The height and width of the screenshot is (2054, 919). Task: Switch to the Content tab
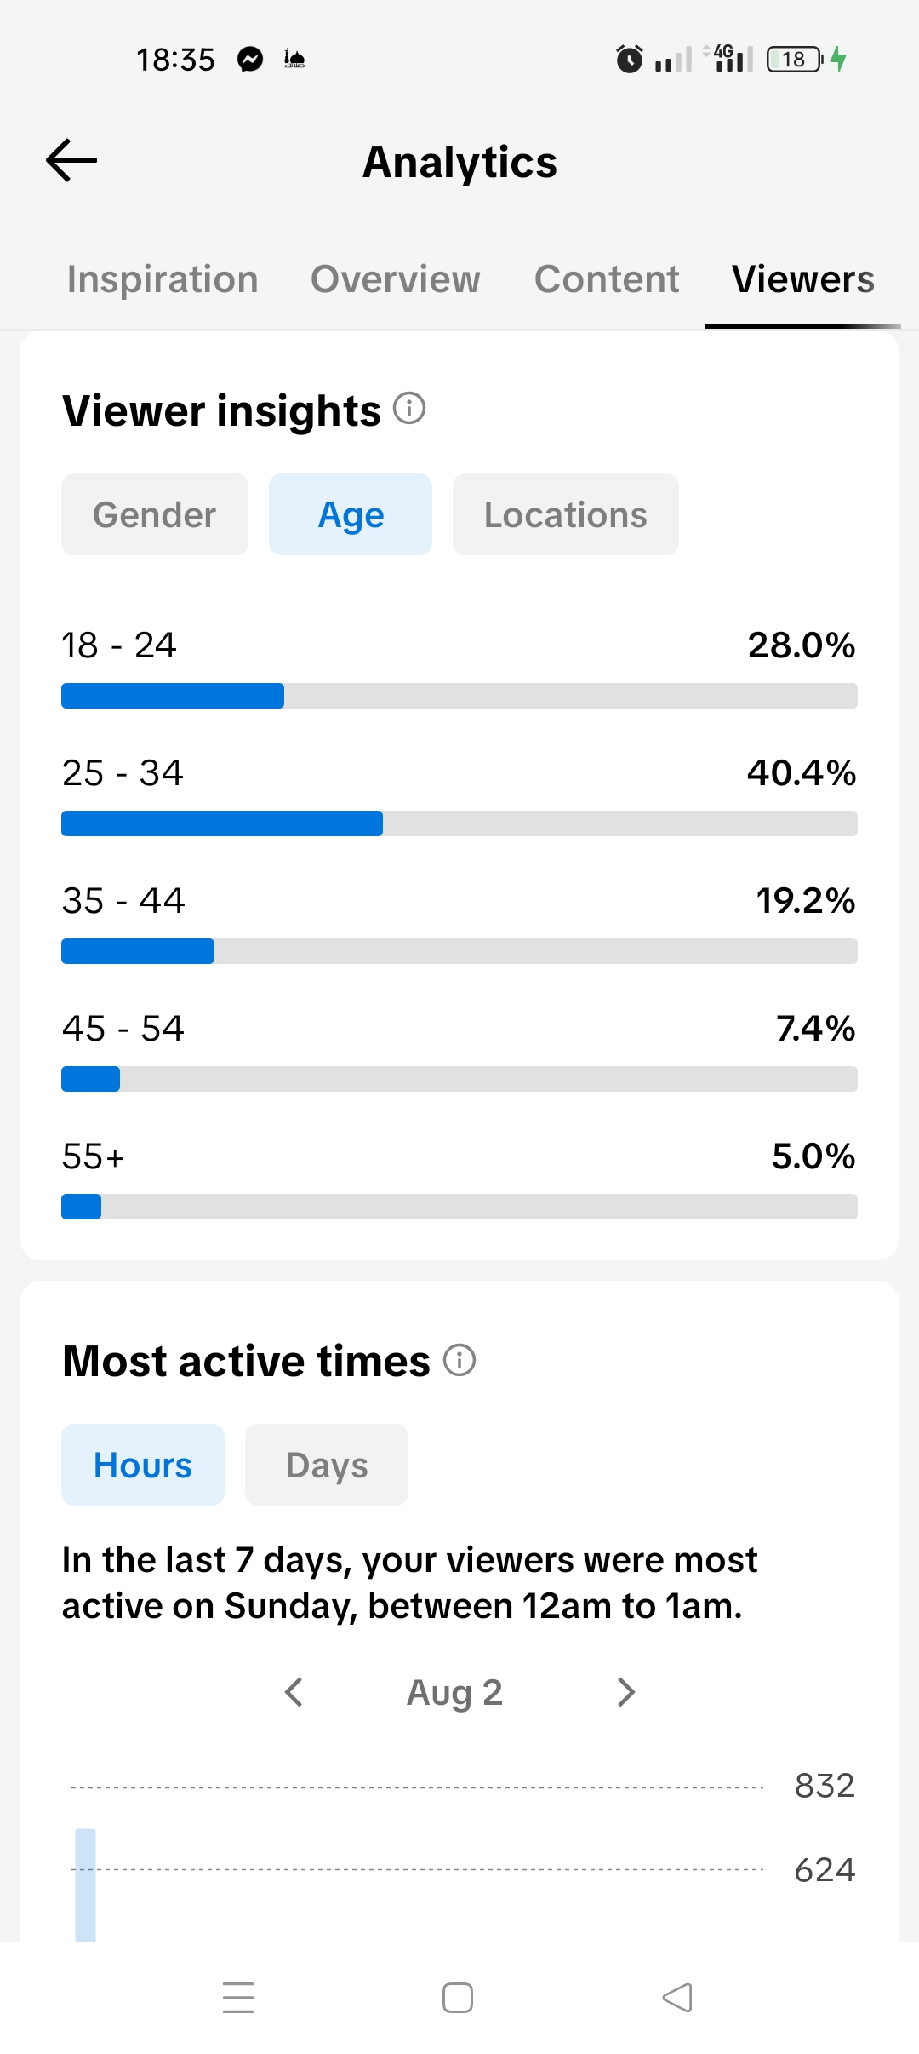[x=607, y=279]
